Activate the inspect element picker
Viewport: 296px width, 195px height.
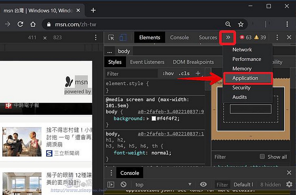(x=111, y=37)
